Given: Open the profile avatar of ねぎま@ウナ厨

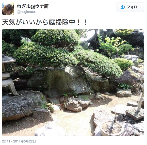Looking at the screenshot, I should (8, 9).
